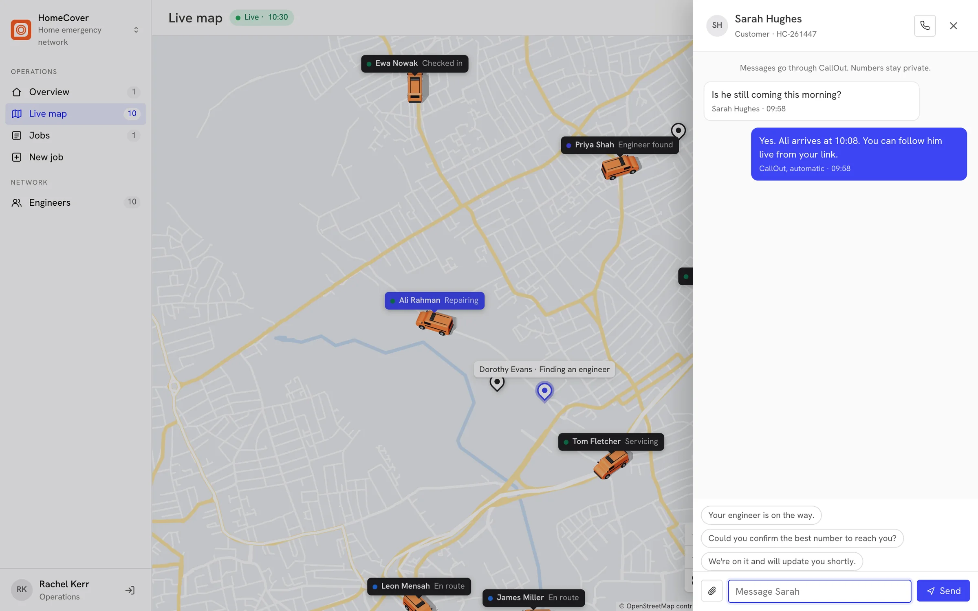Image resolution: width=978 pixels, height=611 pixels.
Task: Focus the Message Sarah input field
Action: pos(819,591)
